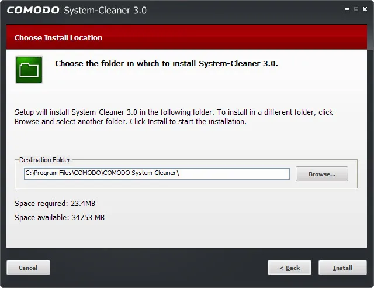
Task: Start installation with Install button
Action: point(342,268)
